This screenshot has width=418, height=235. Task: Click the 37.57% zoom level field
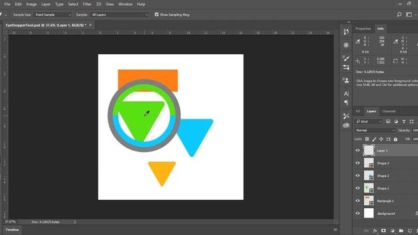[x=10, y=222]
